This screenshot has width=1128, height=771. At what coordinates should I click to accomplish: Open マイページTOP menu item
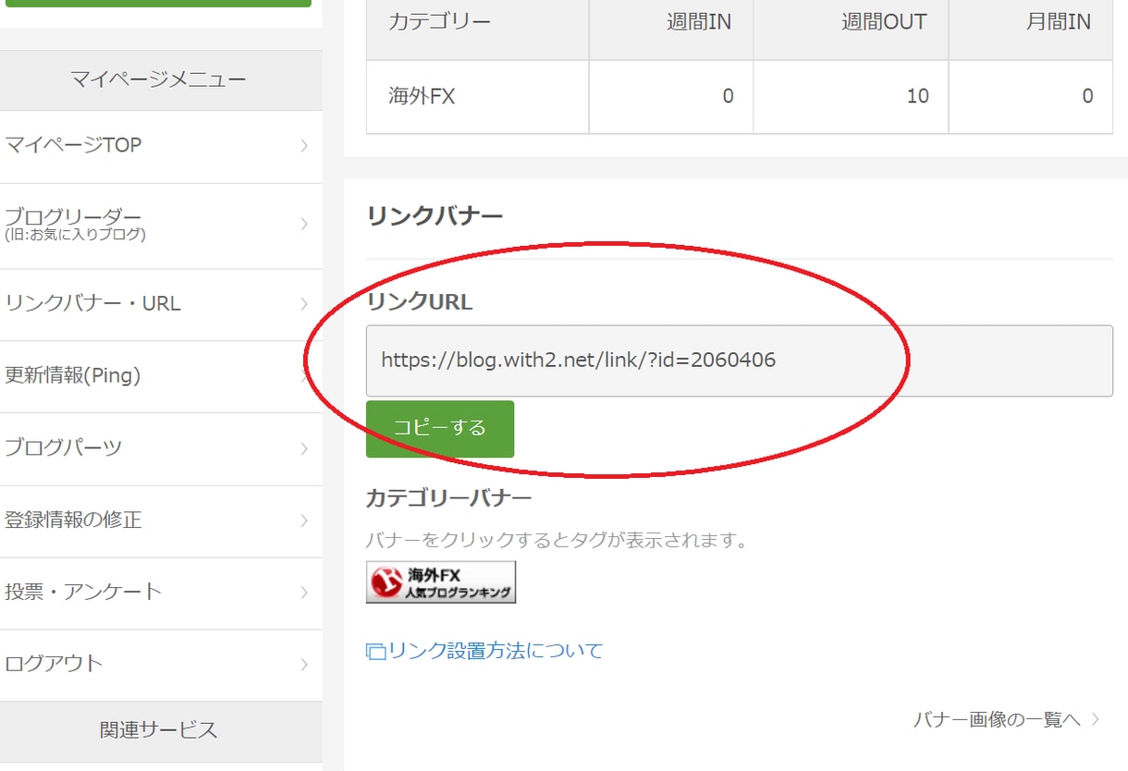[x=161, y=146]
